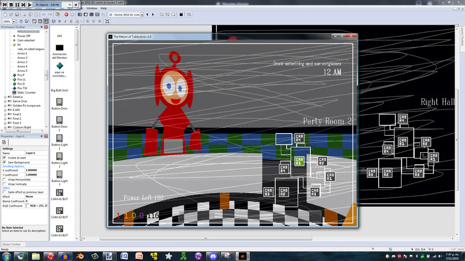Image resolution: width=465 pixels, height=261 pixels.
Task: Toggle the Save Background checkbox
Action: pyautogui.click(x=4, y=162)
